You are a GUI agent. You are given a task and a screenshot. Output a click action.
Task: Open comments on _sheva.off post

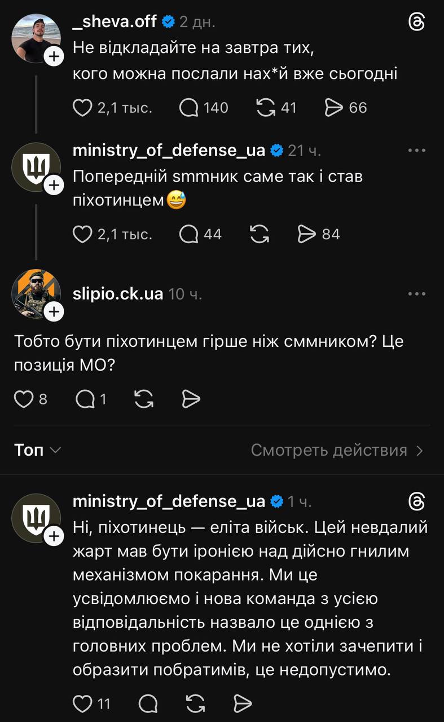(189, 107)
